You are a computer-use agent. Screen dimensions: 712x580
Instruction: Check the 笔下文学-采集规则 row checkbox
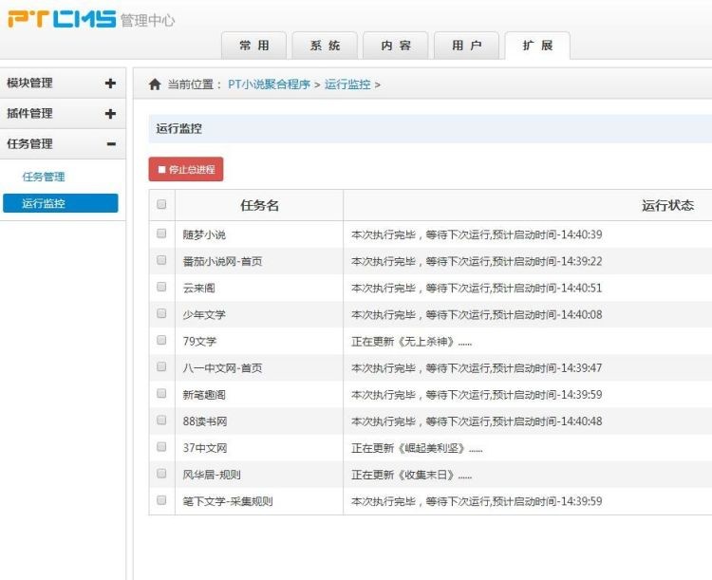click(x=161, y=500)
